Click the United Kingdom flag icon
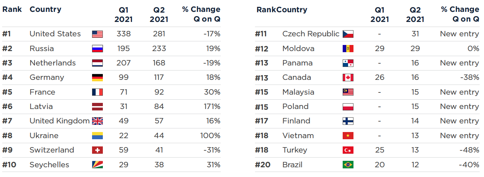Screen dimensions: 484x177 [x=97, y=121]
